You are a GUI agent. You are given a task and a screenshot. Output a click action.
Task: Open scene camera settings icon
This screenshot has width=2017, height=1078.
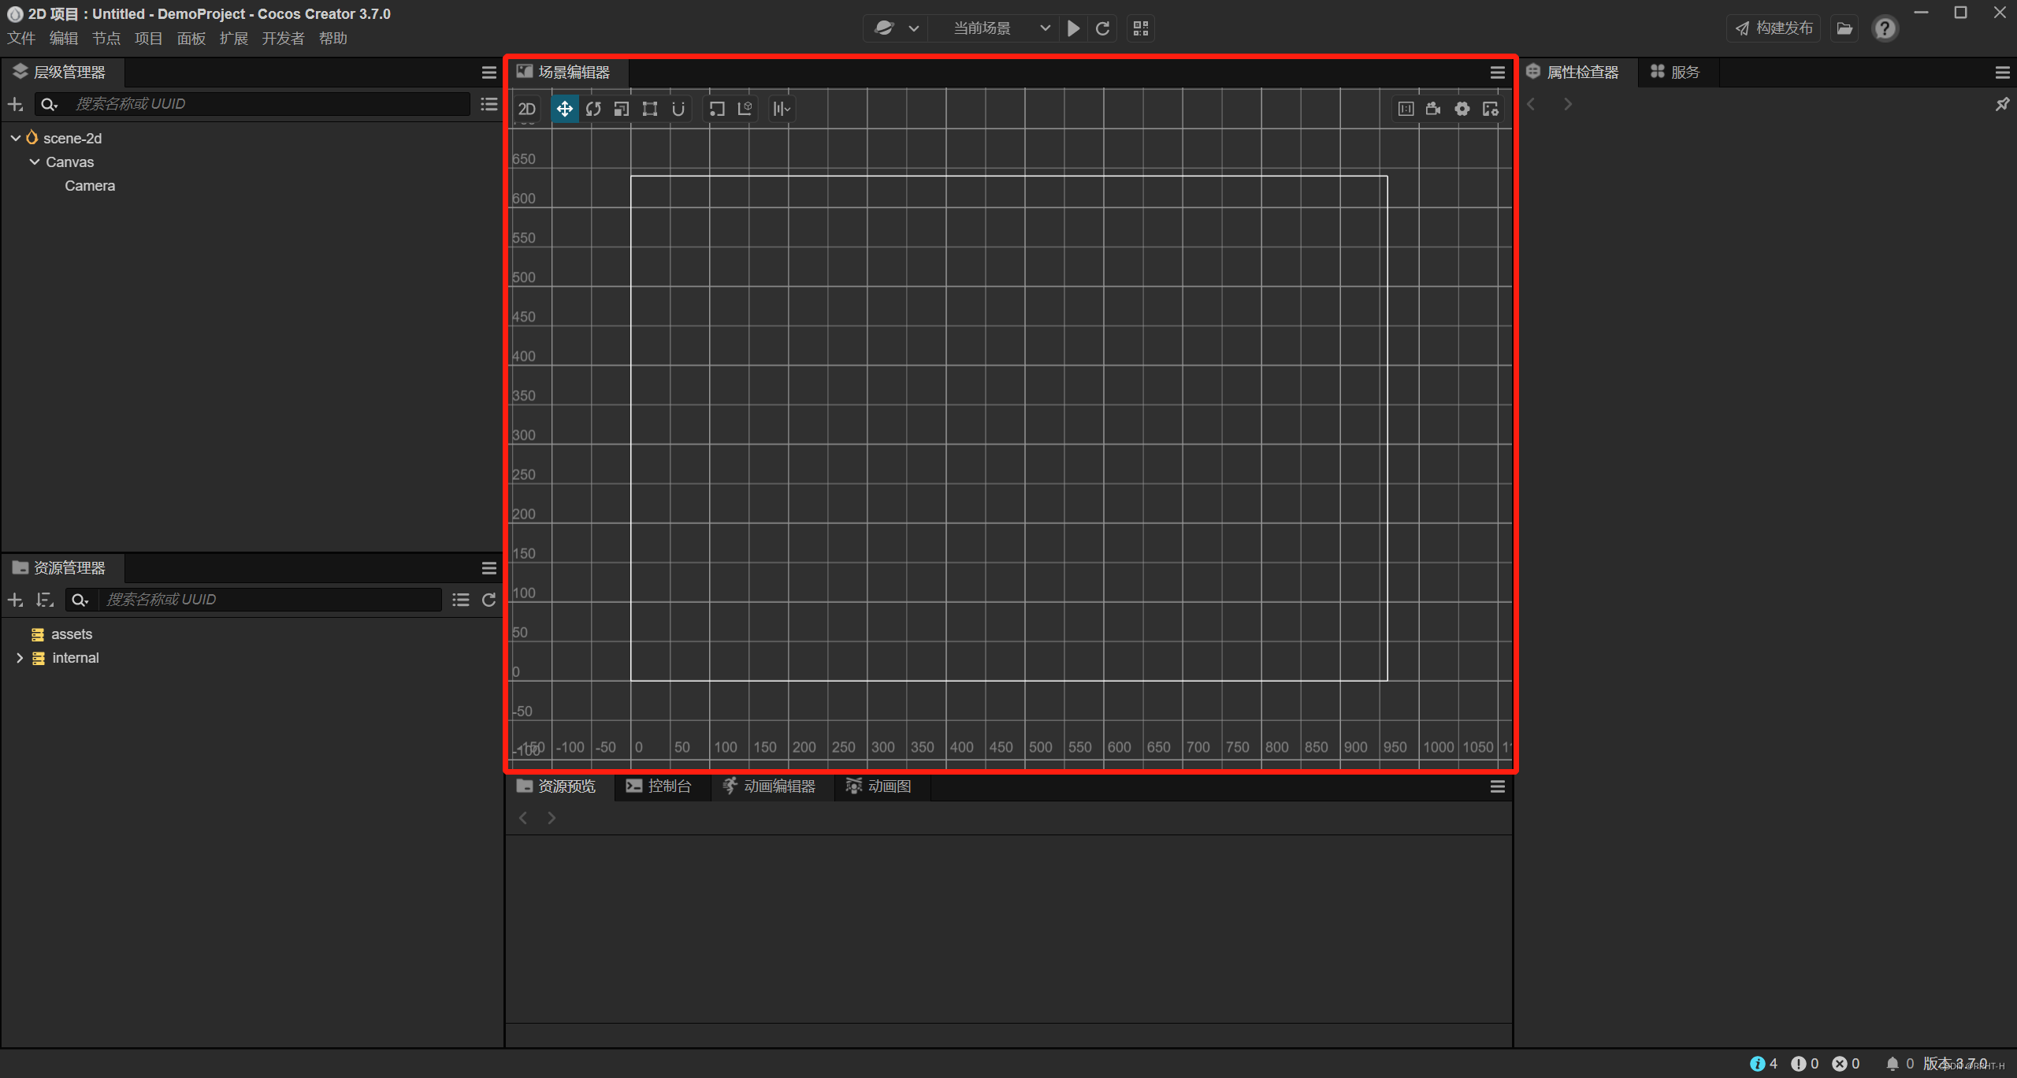pos(1433,109)
